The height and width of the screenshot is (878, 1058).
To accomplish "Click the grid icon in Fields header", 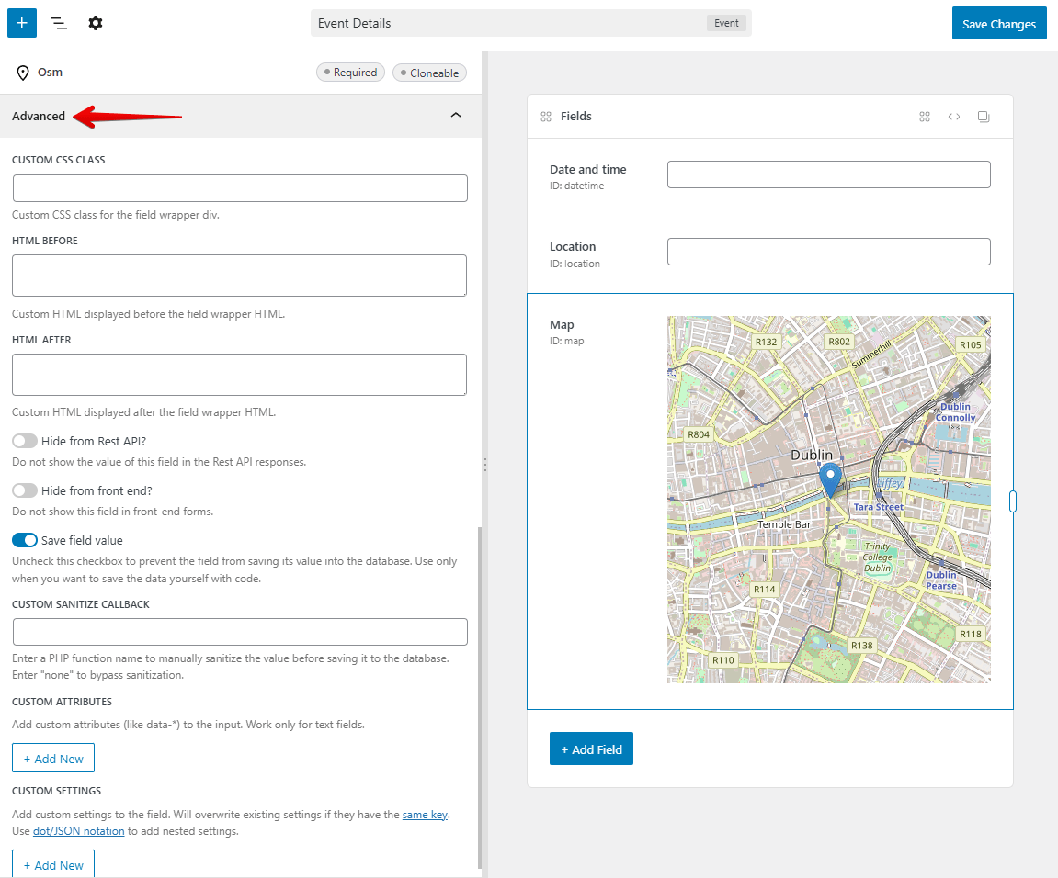I will pyautogui.click(x=925, y=117).
